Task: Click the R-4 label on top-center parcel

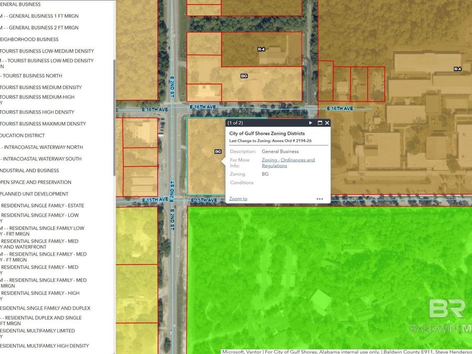Action: (x=261, y=49)
